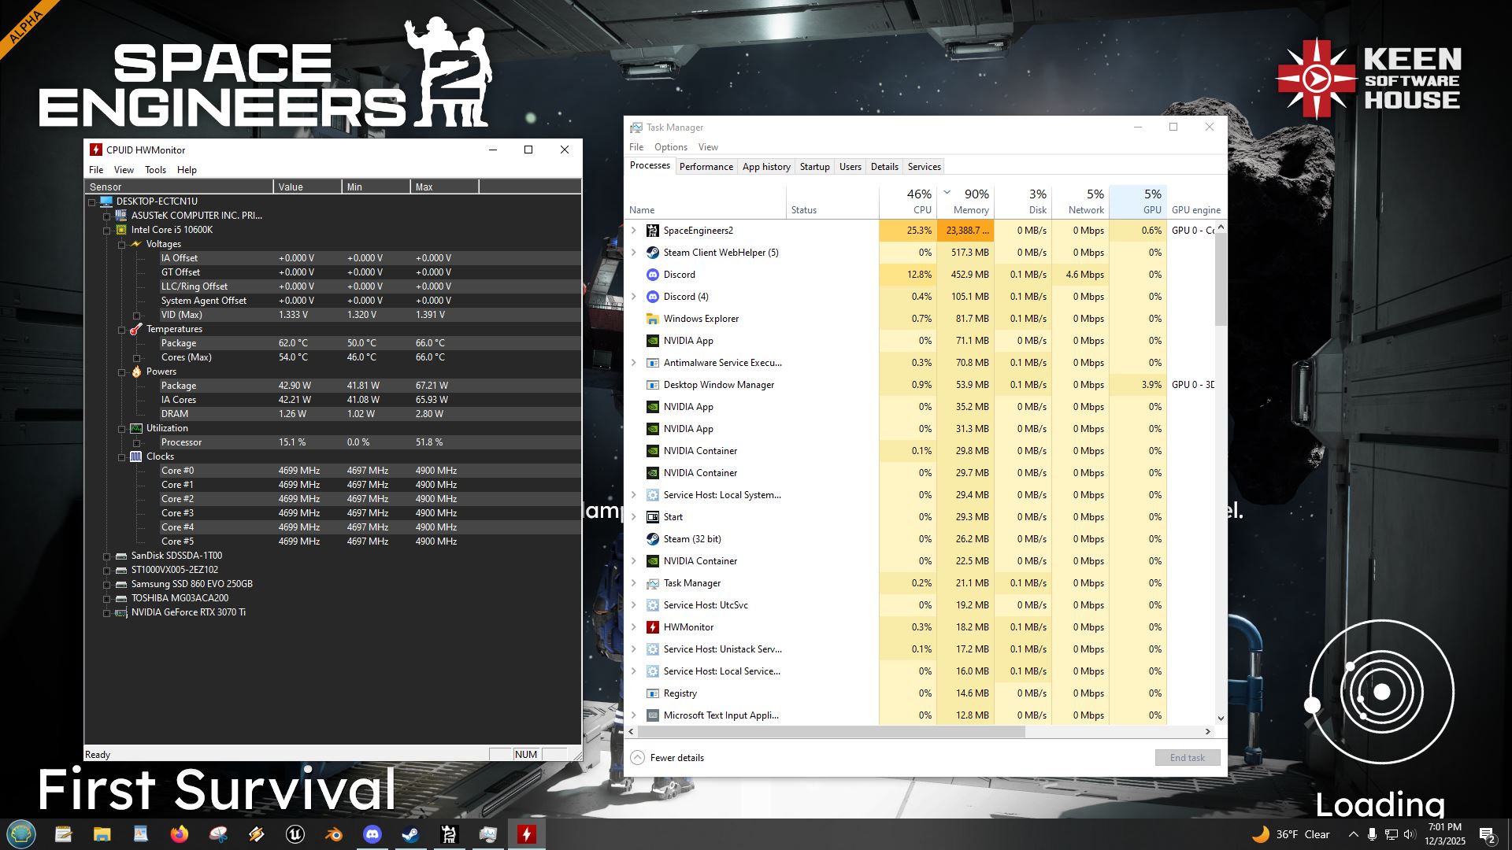Open the notification center icon
Screen dimensions: 1512x850
tap(1487, 834)
